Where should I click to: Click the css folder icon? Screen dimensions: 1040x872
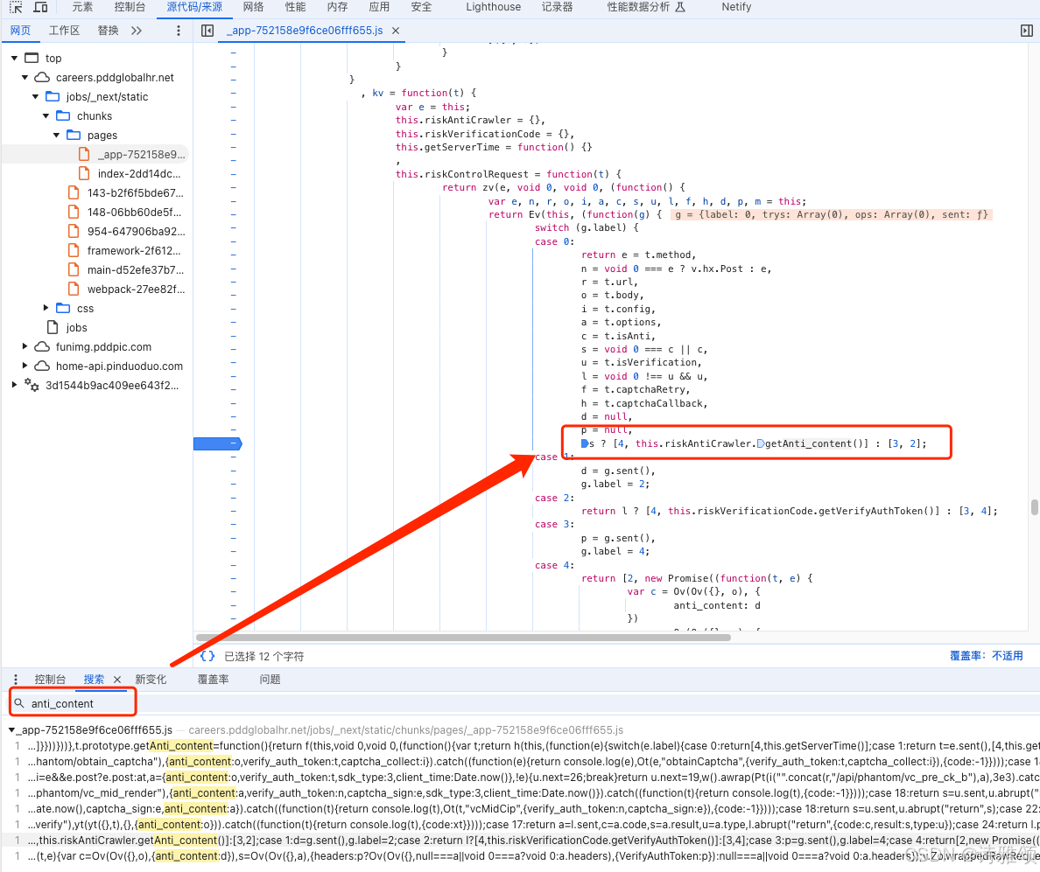(x=63, y=308)
